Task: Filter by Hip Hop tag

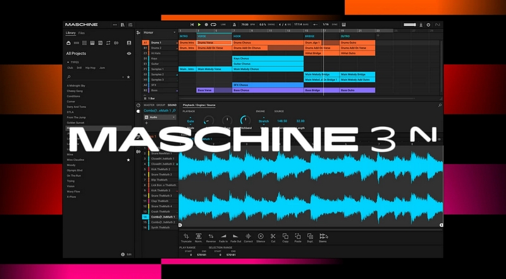Action: [90, 68]
